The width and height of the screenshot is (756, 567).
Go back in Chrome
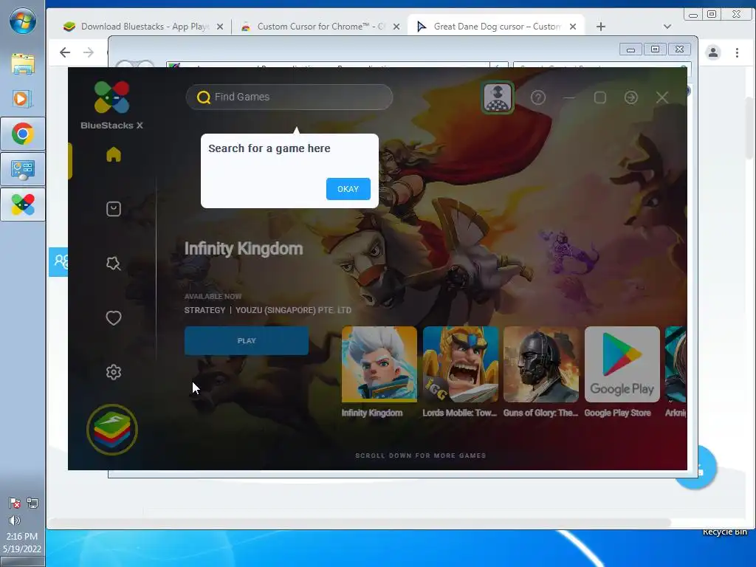65,52
